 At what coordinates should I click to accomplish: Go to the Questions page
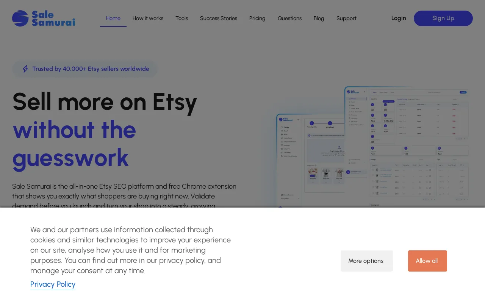(x=289, y=18)
